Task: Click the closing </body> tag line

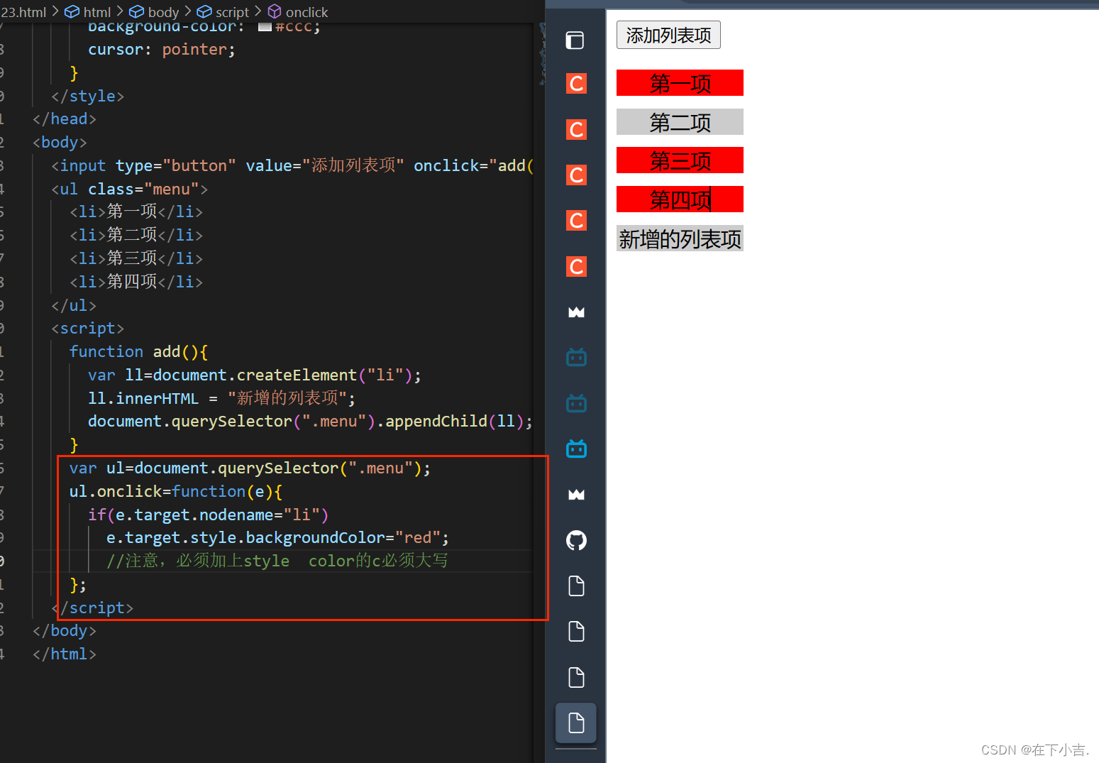Action: [x=64, y=631]
